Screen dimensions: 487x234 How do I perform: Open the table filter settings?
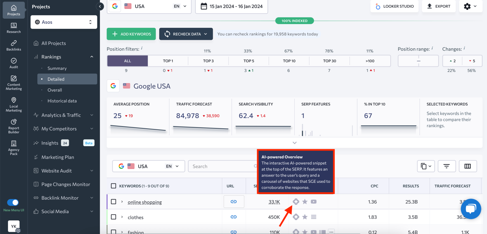click(447, 166)
